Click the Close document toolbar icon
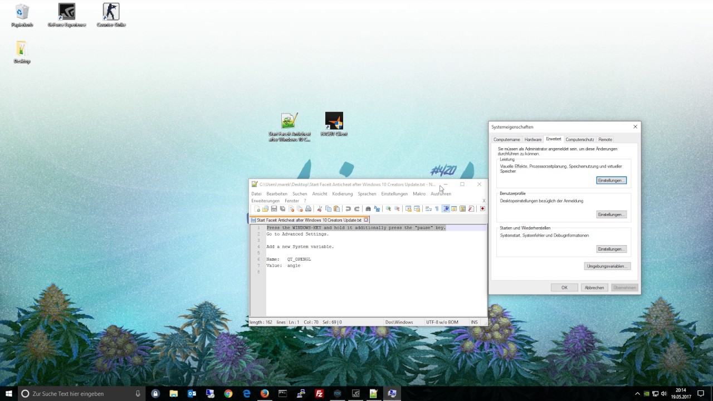Viewport: 713px width, 401px height. (291, 209)
